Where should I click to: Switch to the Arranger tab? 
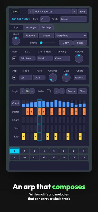point(31,28)
